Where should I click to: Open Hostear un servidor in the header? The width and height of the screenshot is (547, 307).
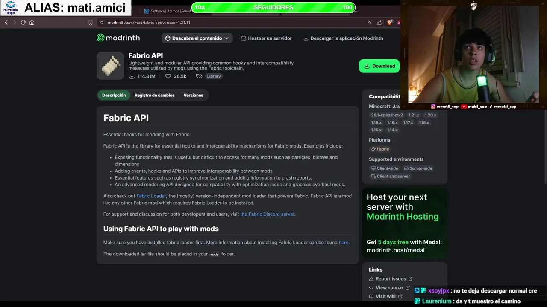(266, 38)
